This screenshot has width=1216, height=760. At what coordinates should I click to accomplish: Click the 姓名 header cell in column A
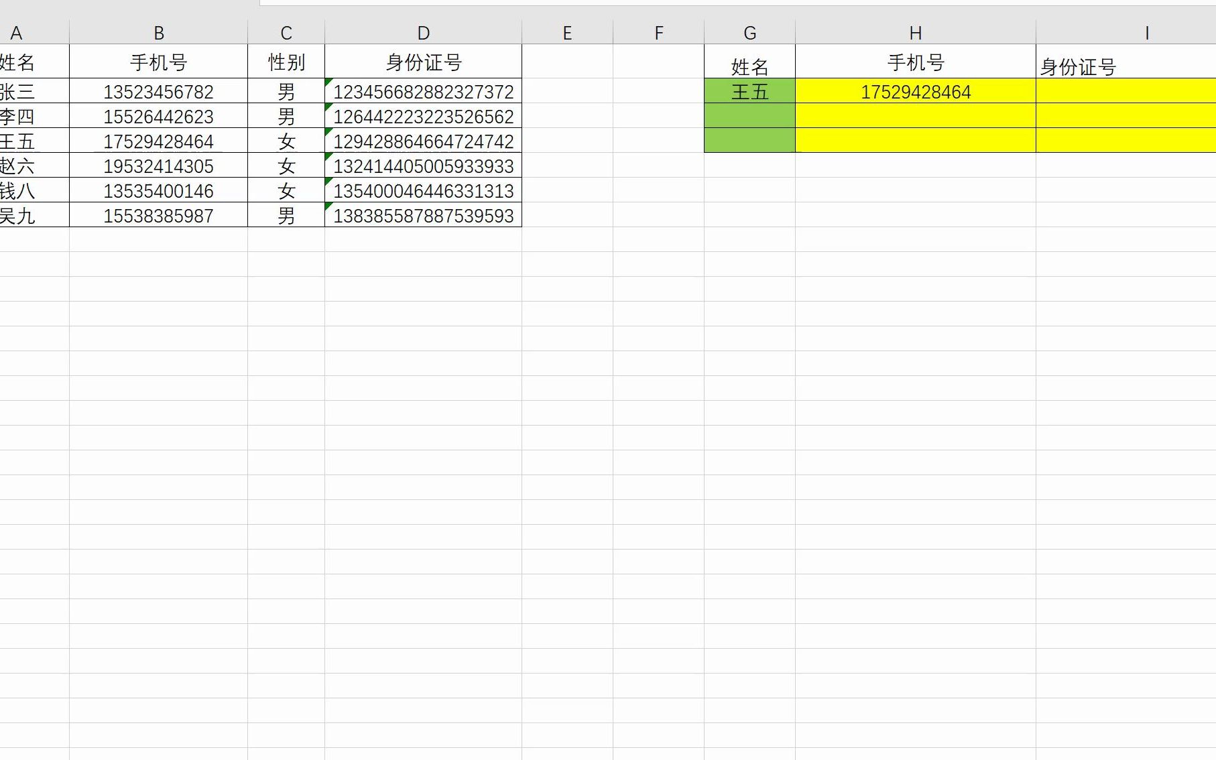click(34, 62)
